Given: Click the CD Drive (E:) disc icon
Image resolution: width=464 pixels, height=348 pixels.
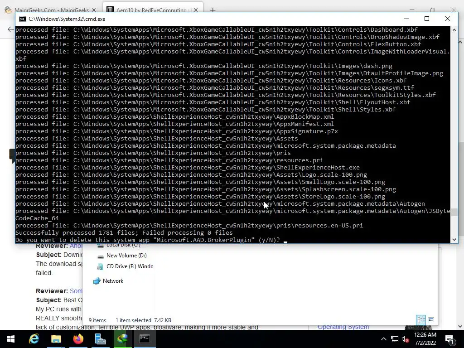Looking at the screenshot, I should [x=100, y=266].
